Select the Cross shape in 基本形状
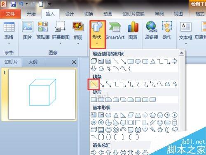Image resolution: width=206 pixels, height=155 pixels. pyautogui.click(x=160, y=122)
